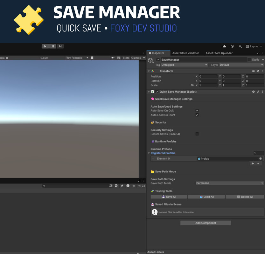Viewport: 265px width, 254px height.
Task: Switch to Asset Store Uploader tab
Action: pos(219,53)
